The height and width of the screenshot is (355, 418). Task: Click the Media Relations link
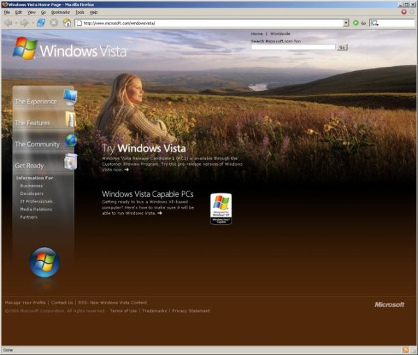click(36, 210)
